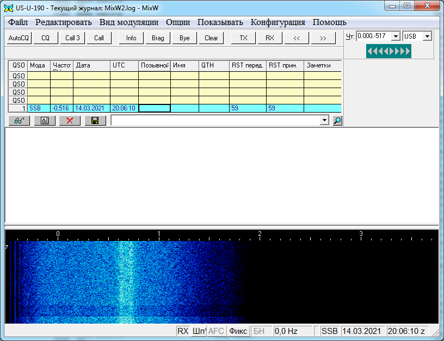Open the Показывать menu

[x=220, y=22]
